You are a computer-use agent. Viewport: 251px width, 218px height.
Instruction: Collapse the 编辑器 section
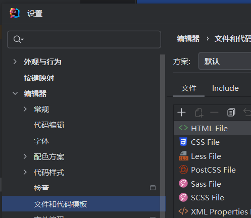coord(15,93)
